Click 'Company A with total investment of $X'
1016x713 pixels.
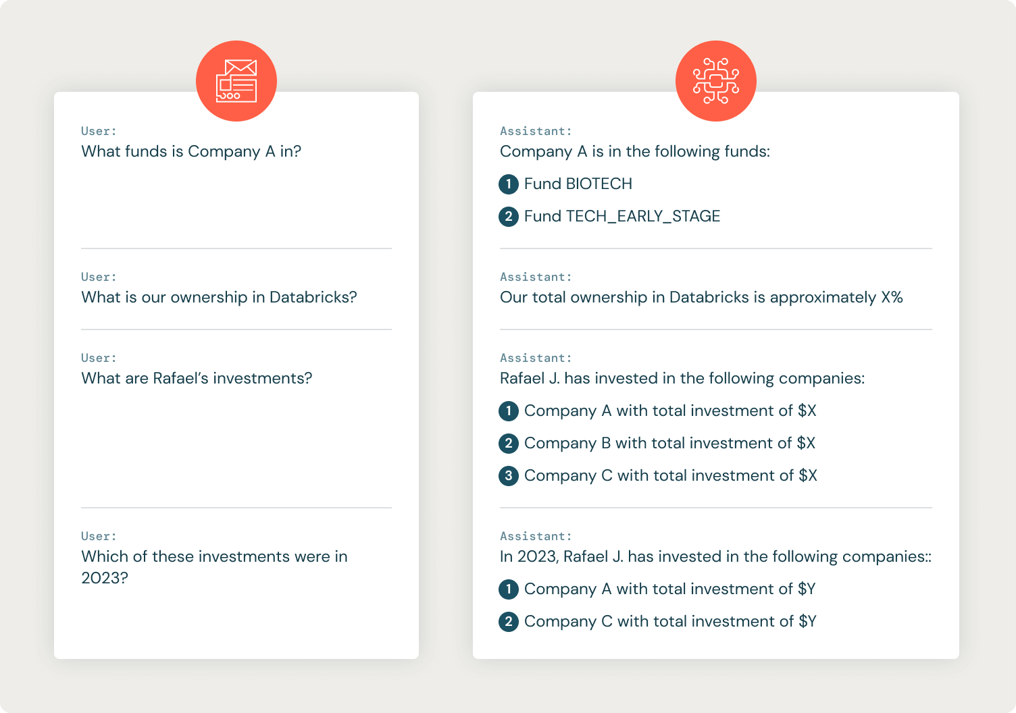point(670,411)
